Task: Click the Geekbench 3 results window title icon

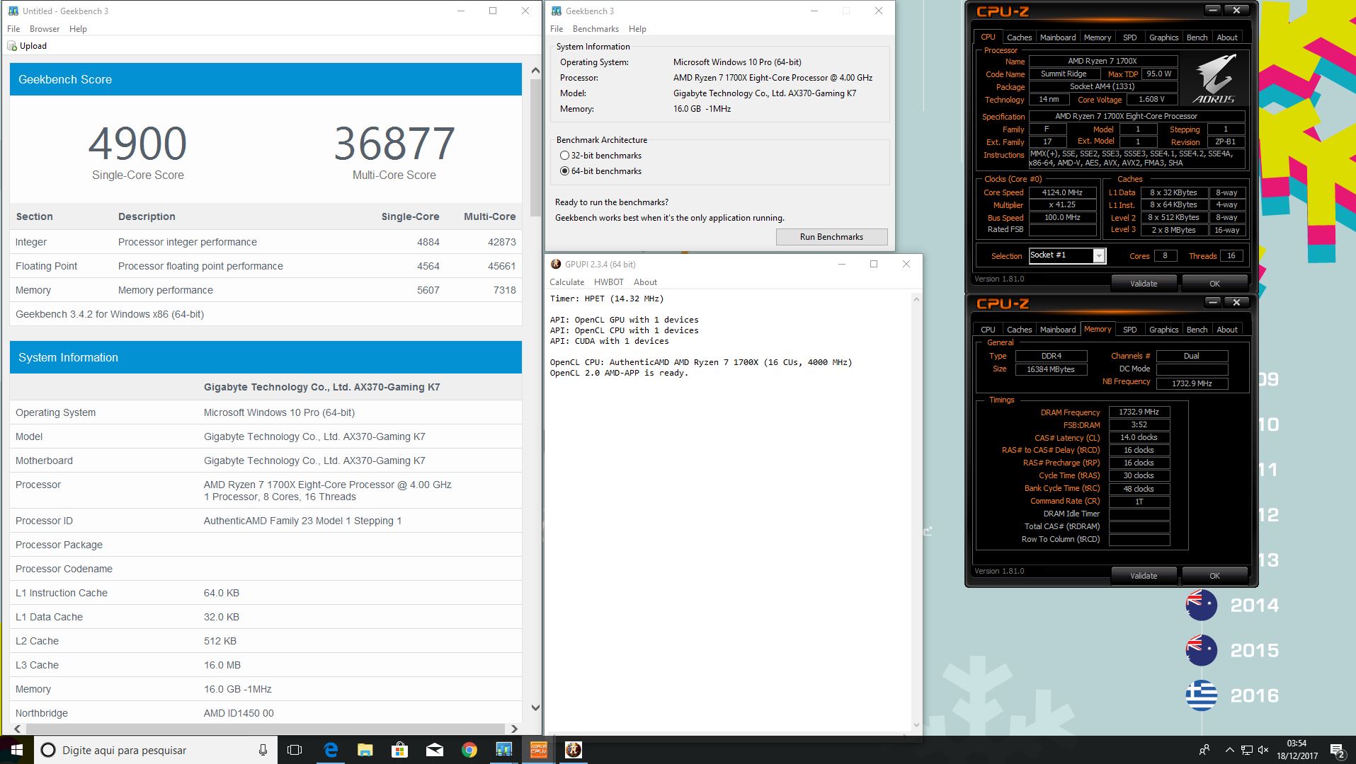Action: 13,11
